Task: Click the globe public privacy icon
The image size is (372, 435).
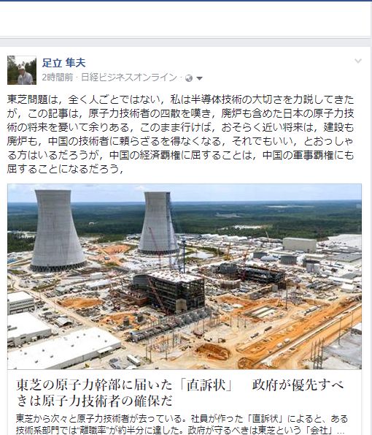Action: click(x=189, y=78)
